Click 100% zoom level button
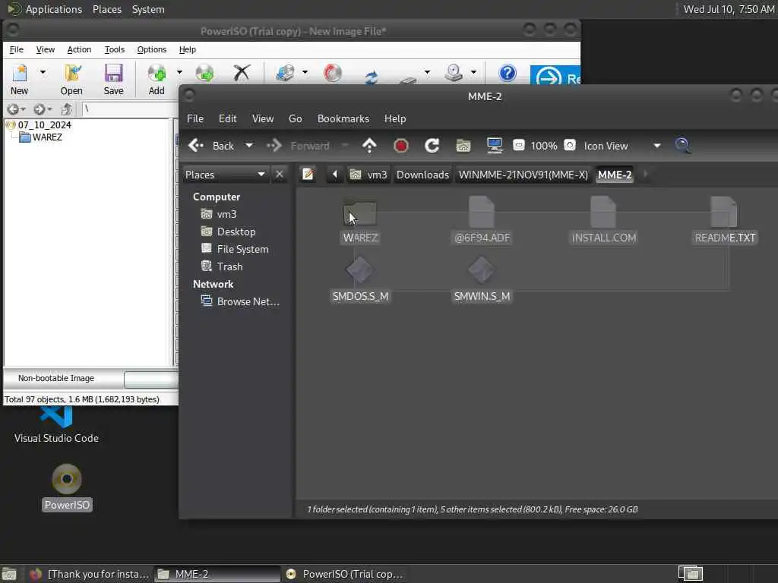Screen dimensions: 778x583 [x=544, y=146]
